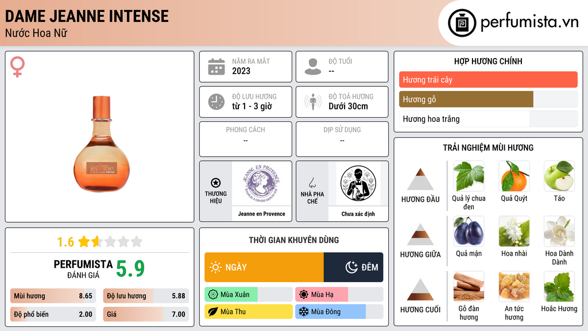Click the Giá 7.00 score bar
This screenshot has width=588, height=331.
tap(146, 314)
